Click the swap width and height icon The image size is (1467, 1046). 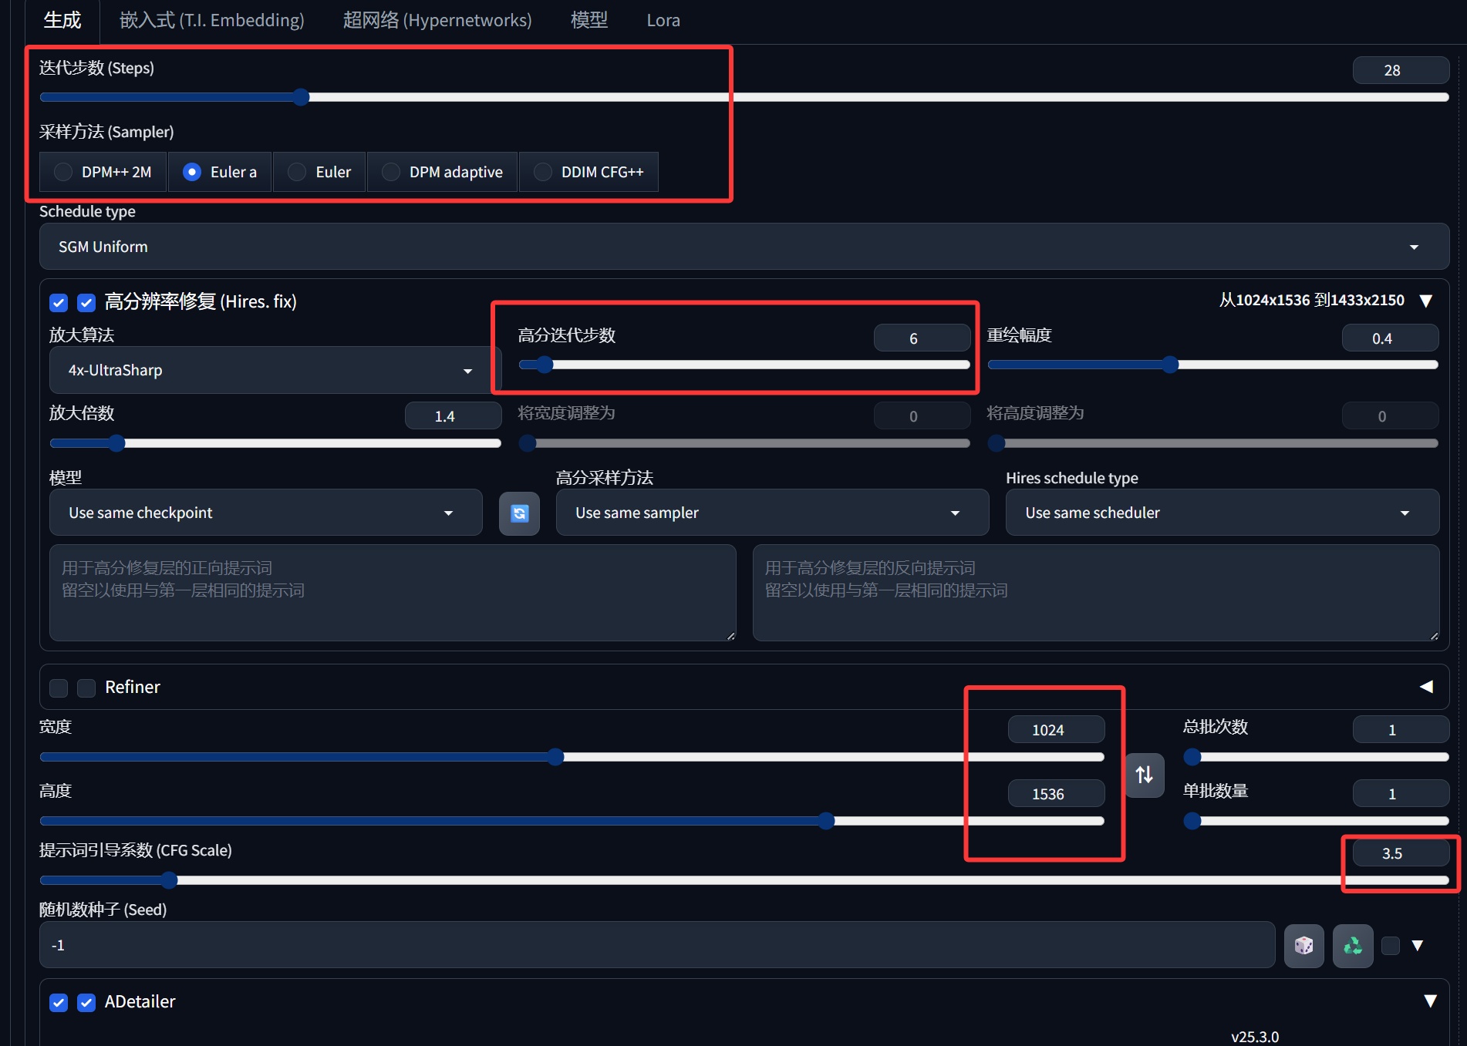click(x=1144, y=775)
